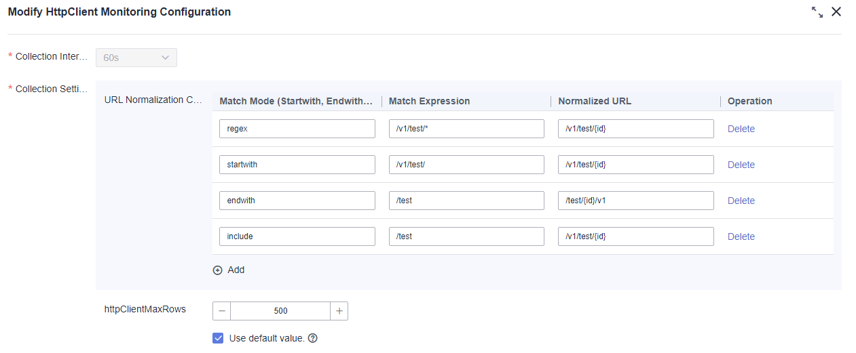
Task: Click the httpClientMaxRows value field showing 500
Action: (x=280, y=311)
